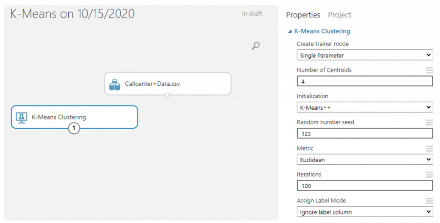Click the hamburger icon beside Metric
Screen dimensions: 440x223
(x=429, y=148)
